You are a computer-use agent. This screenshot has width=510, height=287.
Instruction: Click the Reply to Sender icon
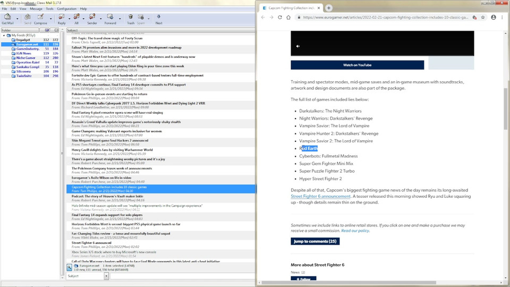click(92, 17)
